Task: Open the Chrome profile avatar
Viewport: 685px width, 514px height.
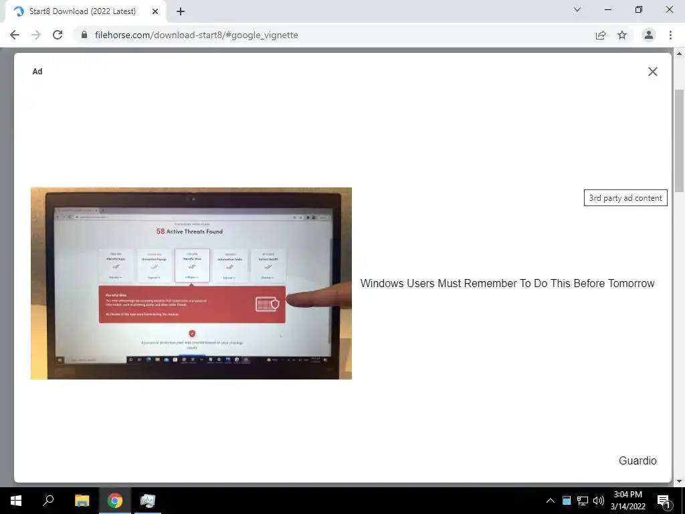Action: 649,35
